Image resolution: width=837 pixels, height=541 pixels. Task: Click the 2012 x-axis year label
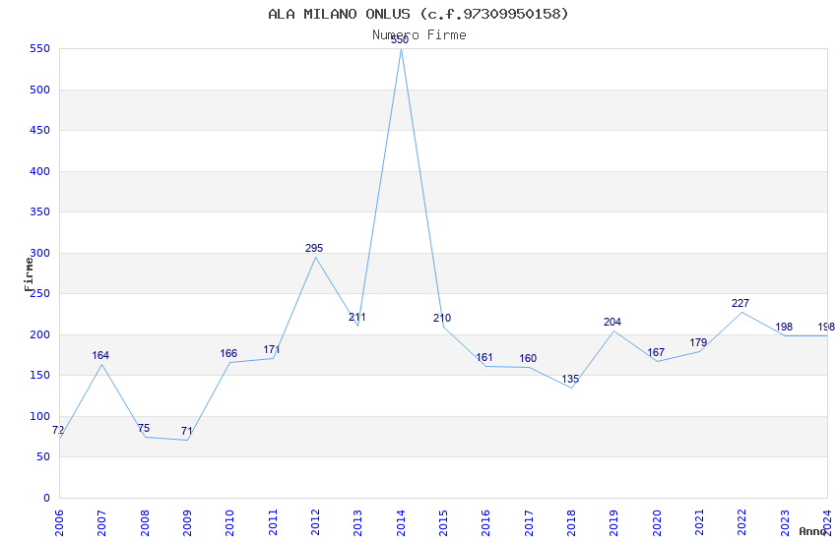coord(315,523)
